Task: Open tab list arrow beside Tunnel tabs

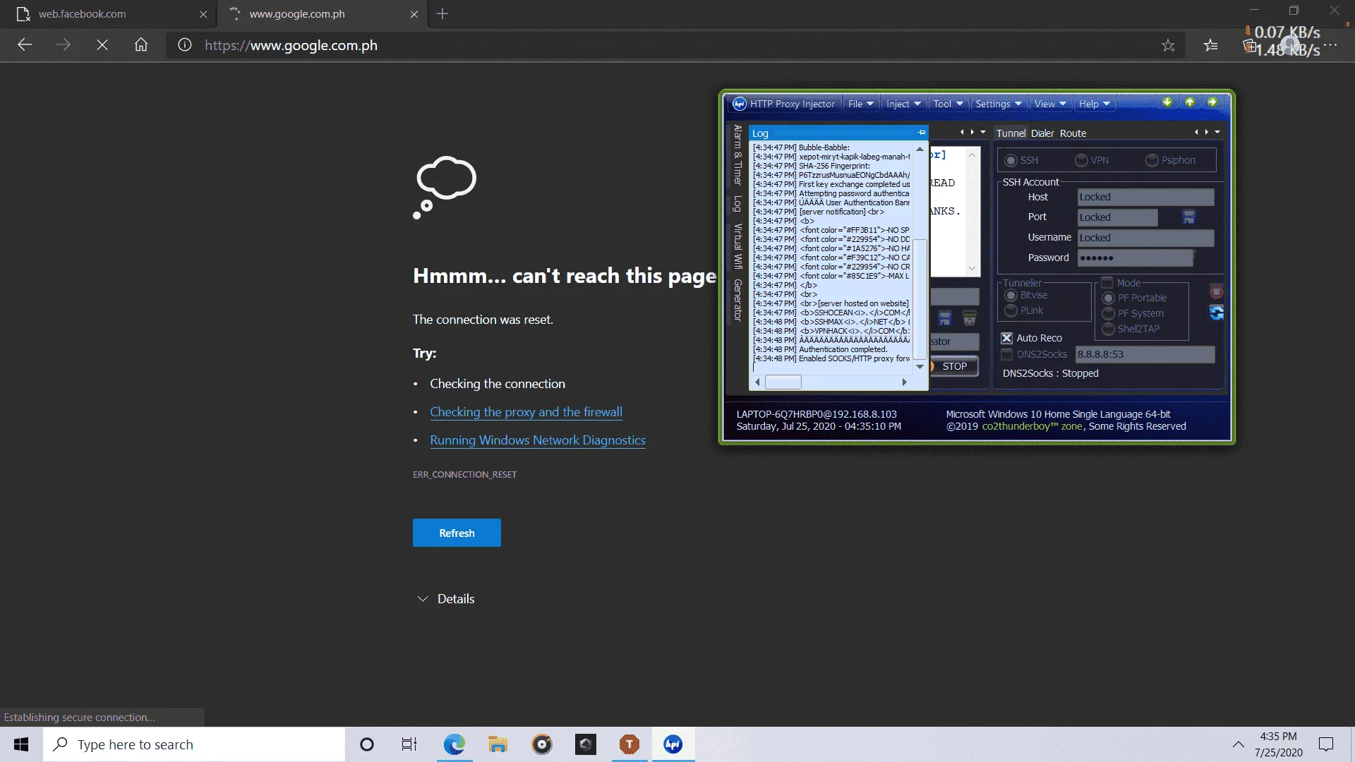Action: (x=1217, y=132)
